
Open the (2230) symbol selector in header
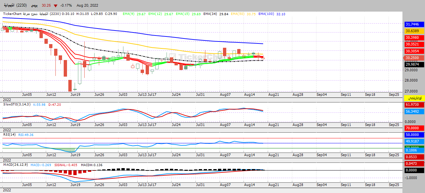click(22, 6)
